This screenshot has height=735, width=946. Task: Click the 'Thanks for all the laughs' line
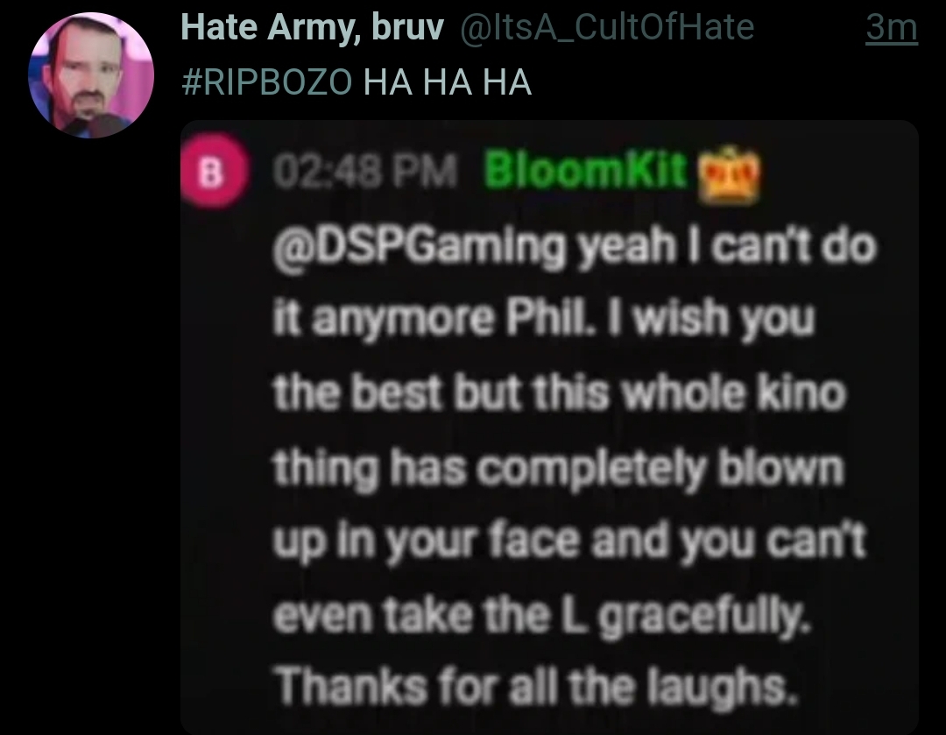pos(536,687)
